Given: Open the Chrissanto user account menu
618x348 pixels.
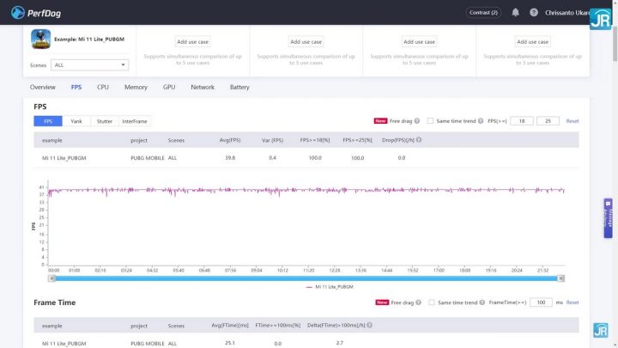Looking at the screenshot, I should click(x=566, y=13).
